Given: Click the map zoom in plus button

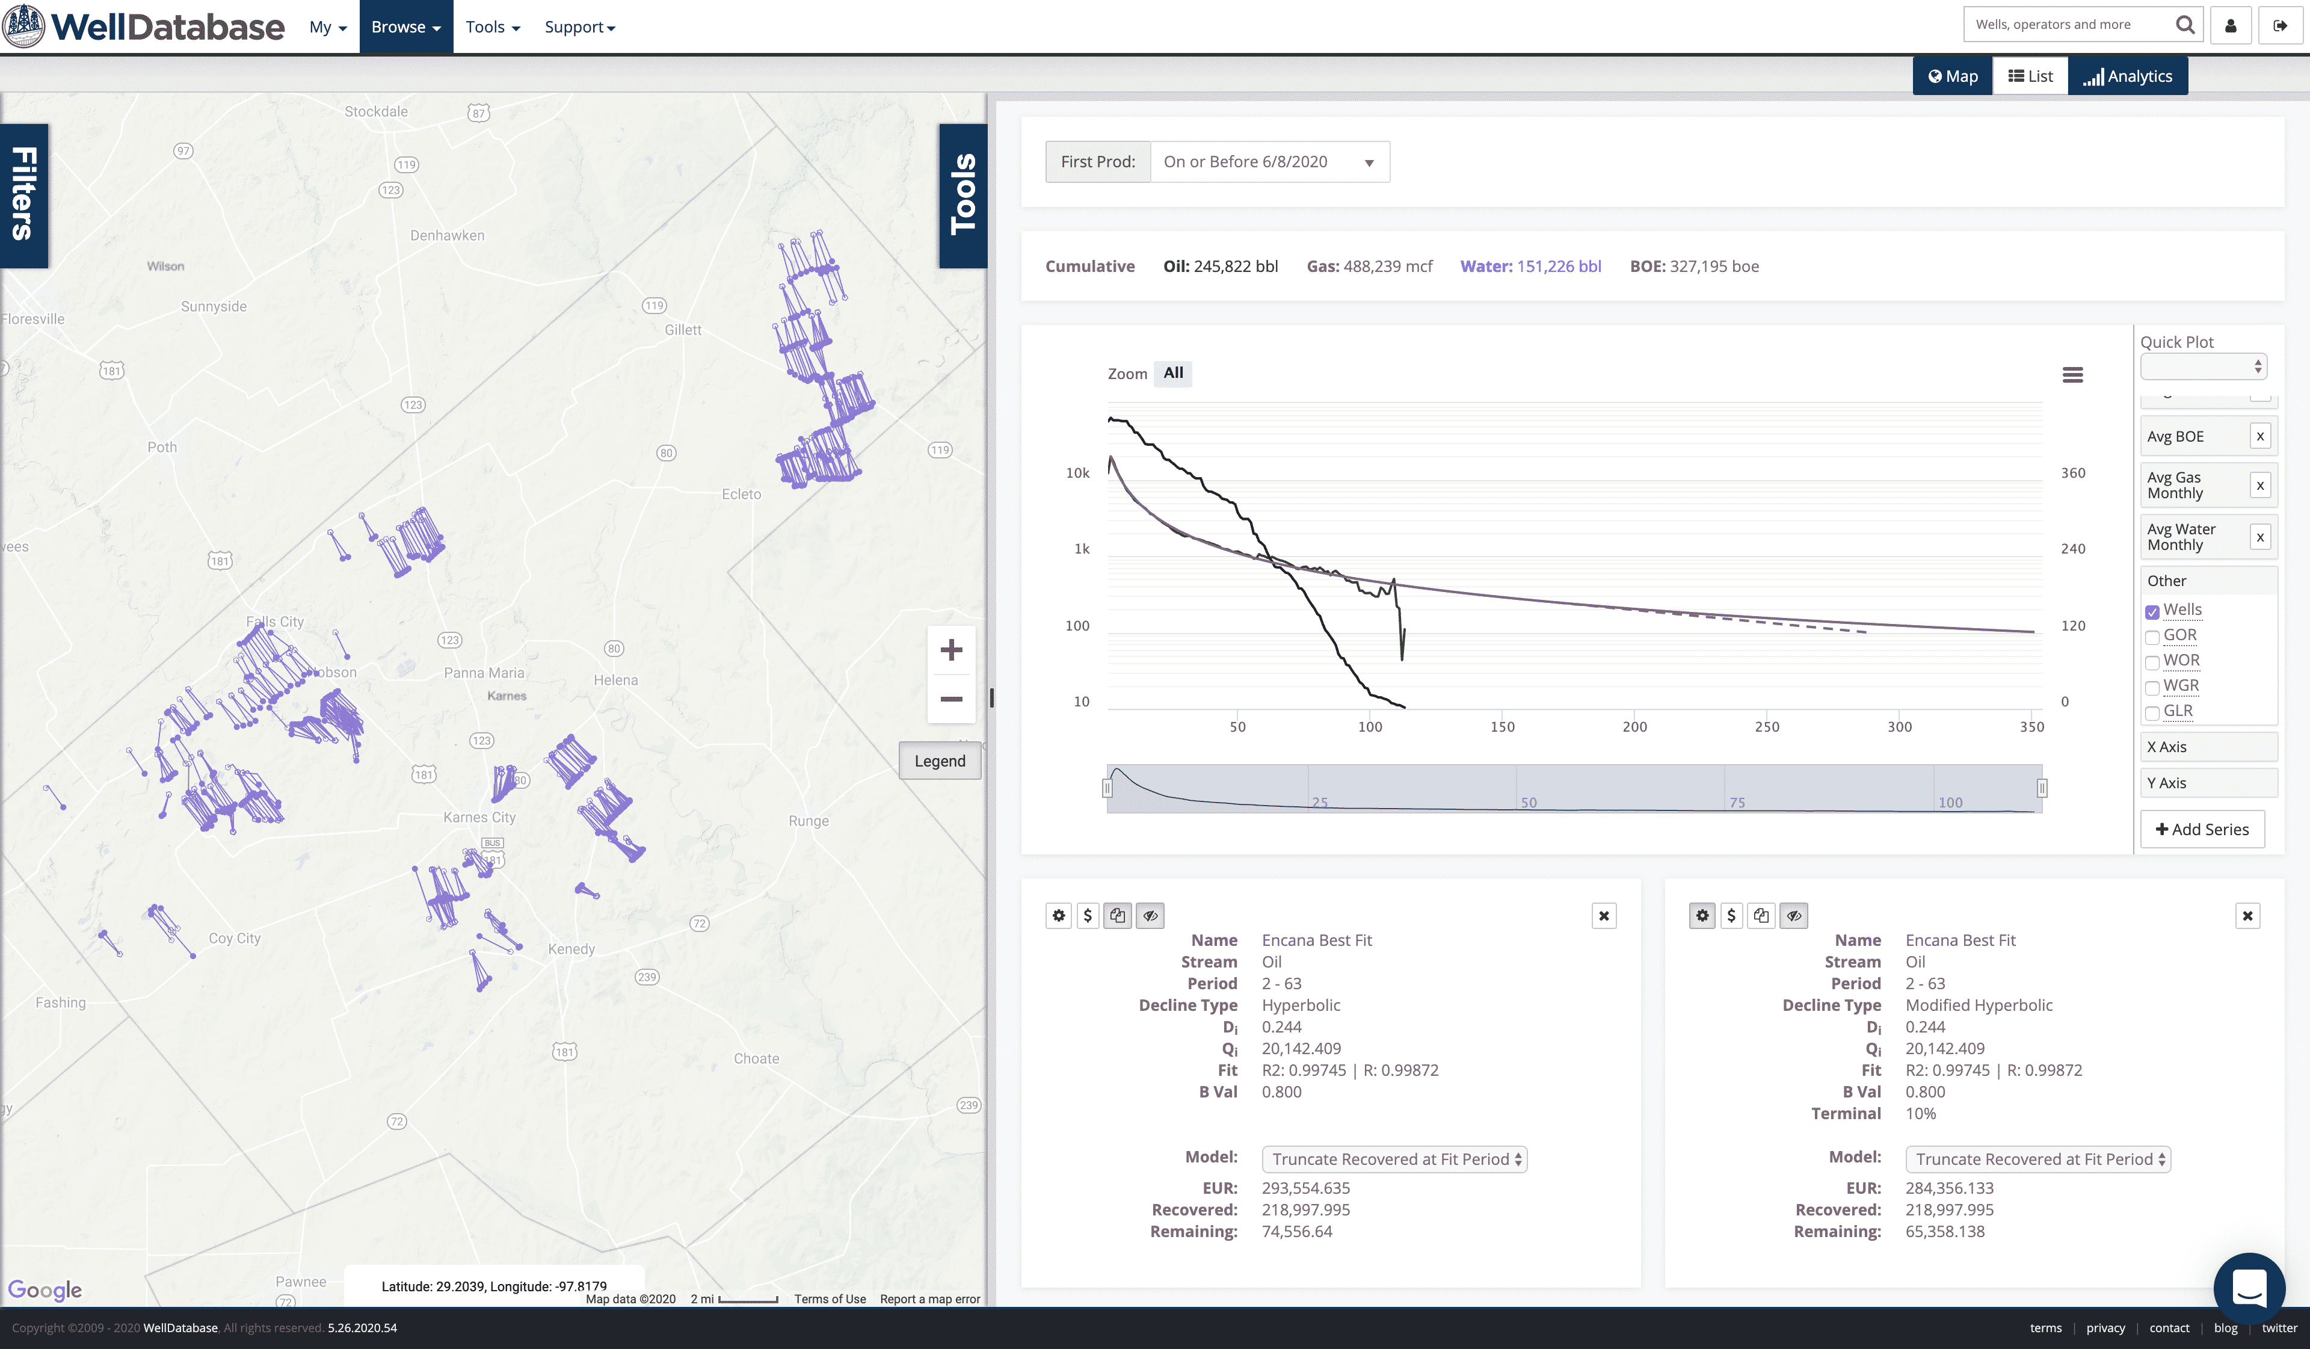Looking at the screenshot, I should click(x=950, y=650).
